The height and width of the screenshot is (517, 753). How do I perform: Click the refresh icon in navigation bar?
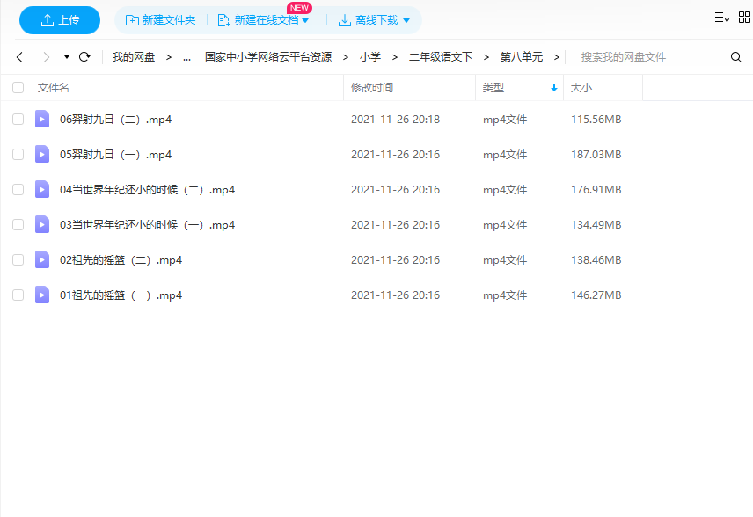(84, 57)
